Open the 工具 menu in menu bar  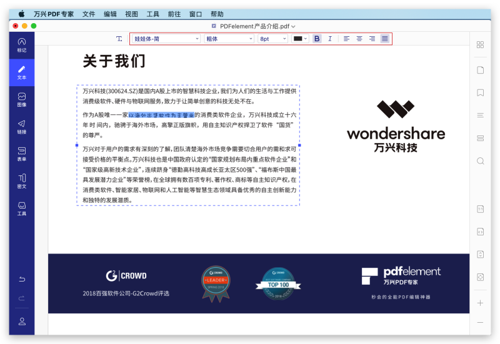(152, 14)
